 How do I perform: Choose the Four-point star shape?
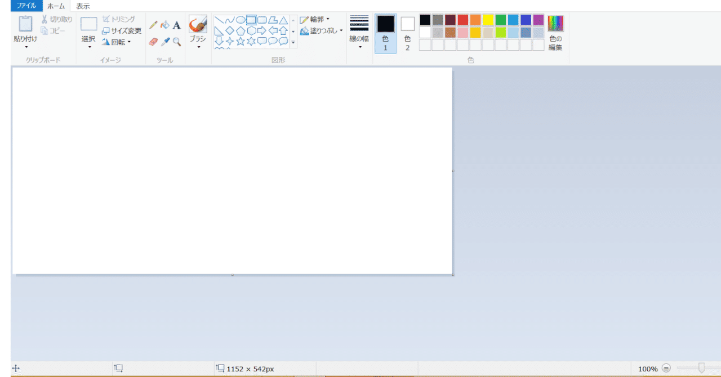click(230, 41)
